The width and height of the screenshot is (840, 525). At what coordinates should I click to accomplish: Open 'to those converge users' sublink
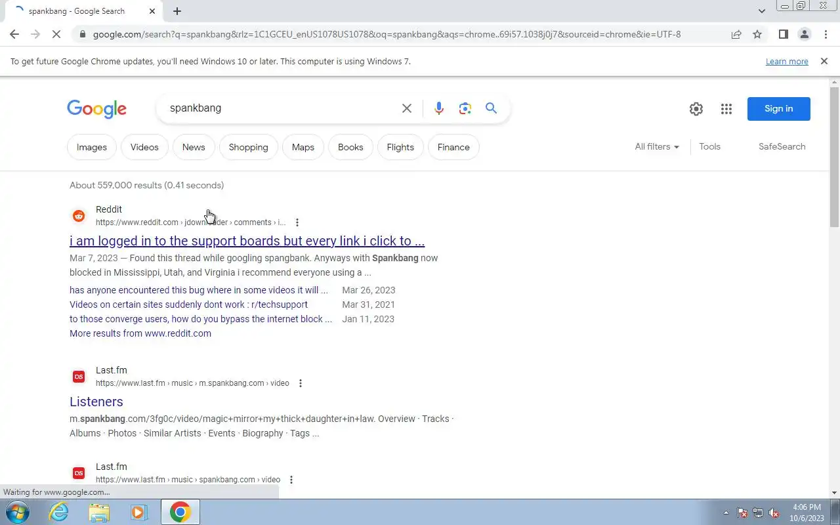(x=201, y=319)
